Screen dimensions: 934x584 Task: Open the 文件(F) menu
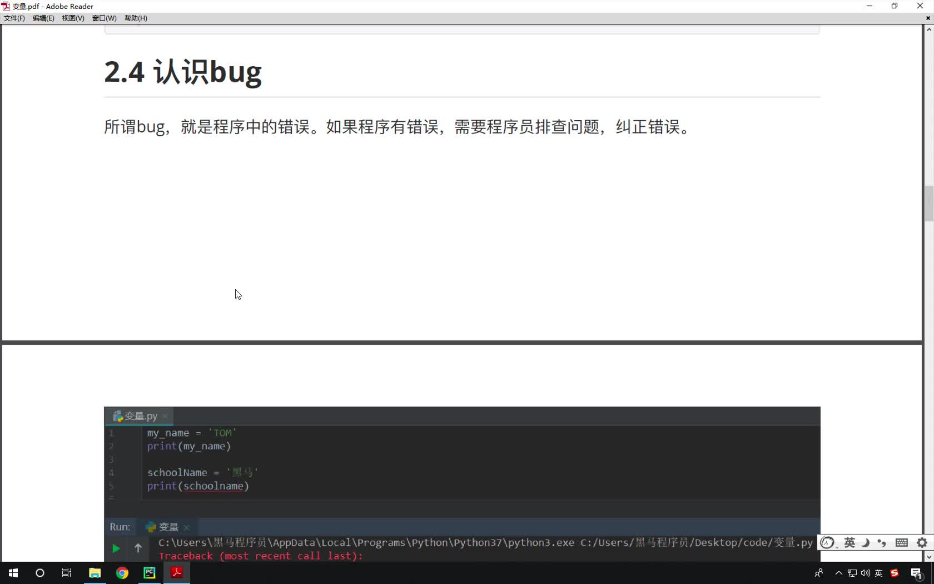pyautogui.click(x=14, y=18)
